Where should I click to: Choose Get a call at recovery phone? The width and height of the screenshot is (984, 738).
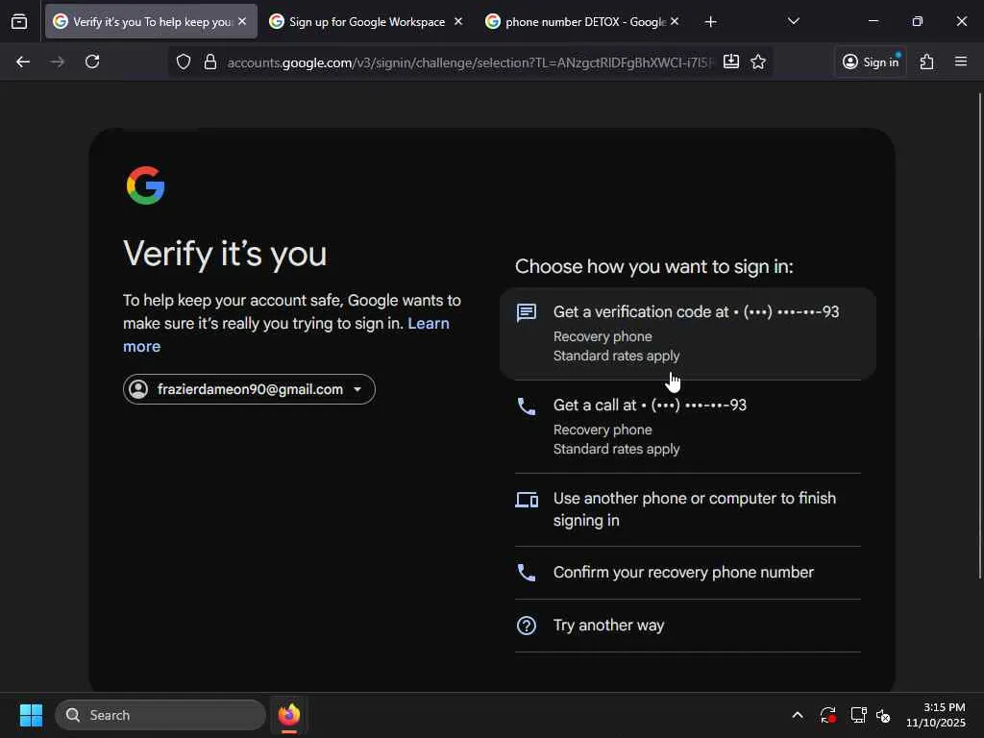click(688, 427)
